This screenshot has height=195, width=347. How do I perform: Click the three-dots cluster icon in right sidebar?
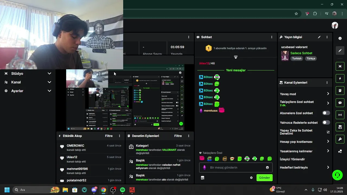[x=340, y=151]
